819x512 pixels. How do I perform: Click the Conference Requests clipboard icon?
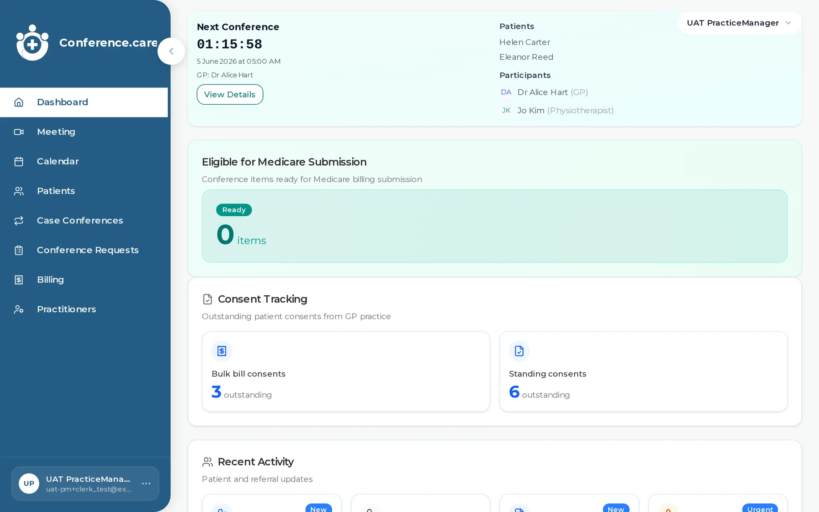pos(19,250)
